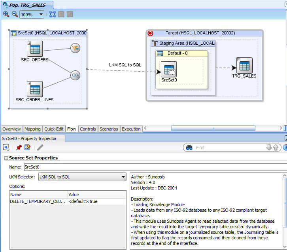Click the horizontal scrollbar right arrow
287x252 pixels.
click(x=281, y=128)
